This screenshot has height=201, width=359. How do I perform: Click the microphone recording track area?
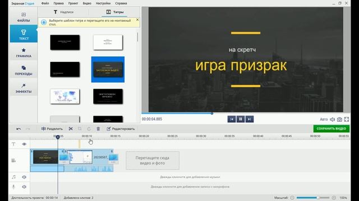[190, 186]
